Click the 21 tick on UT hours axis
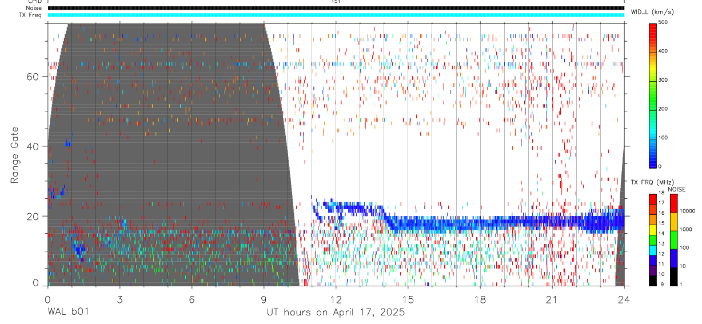 point(552,299)
